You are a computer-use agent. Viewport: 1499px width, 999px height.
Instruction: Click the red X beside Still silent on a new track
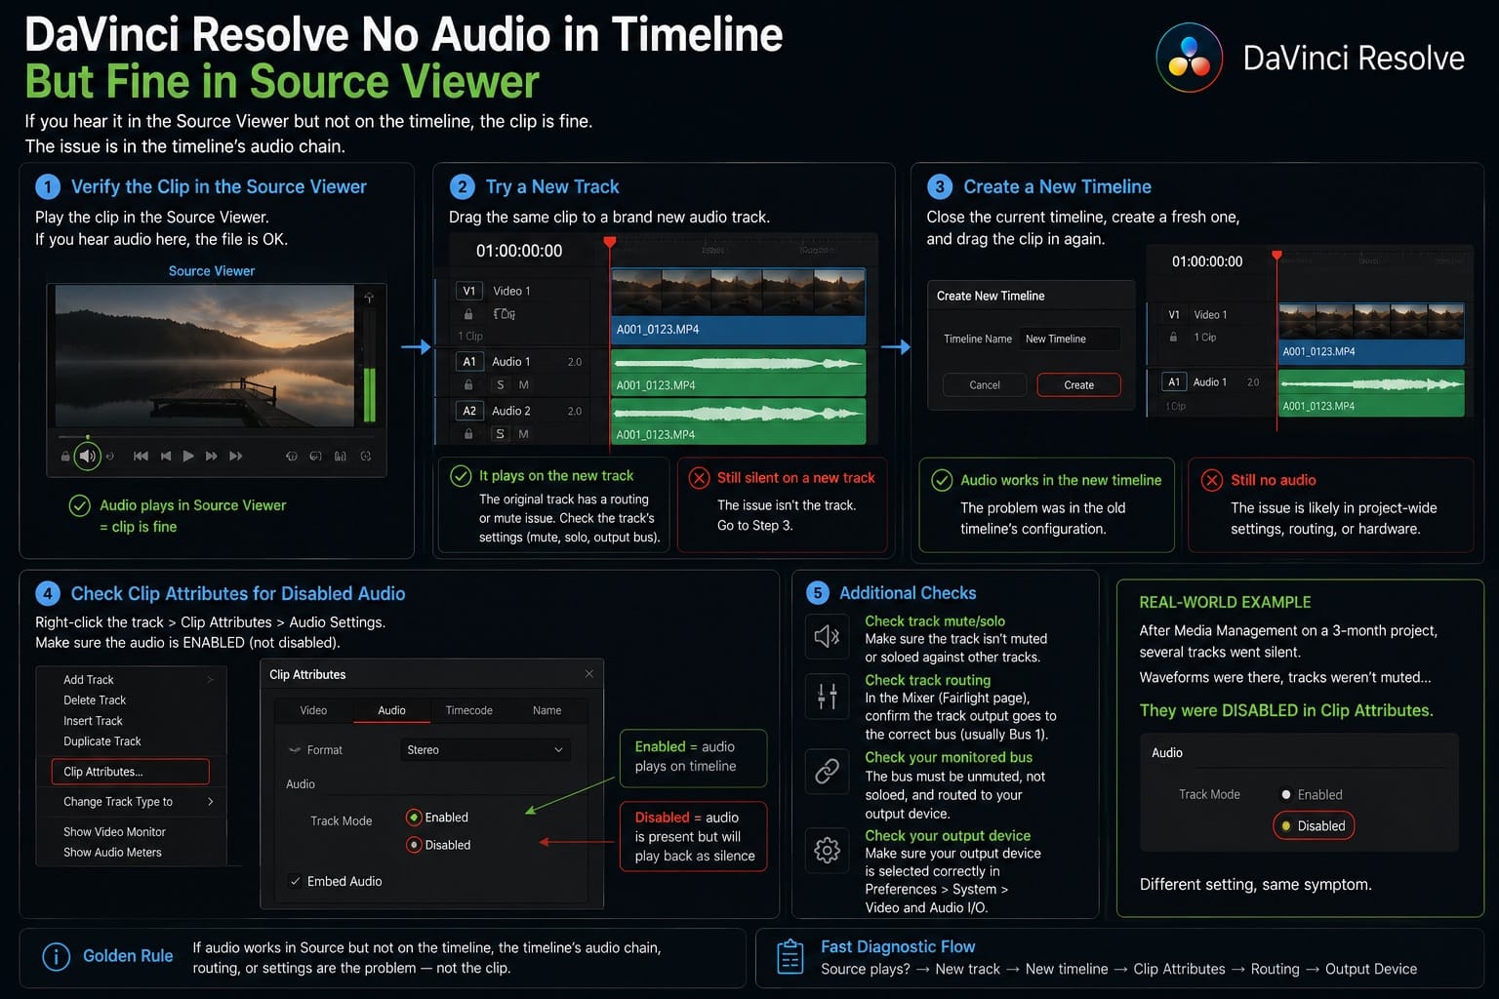[x=699, y=478]
